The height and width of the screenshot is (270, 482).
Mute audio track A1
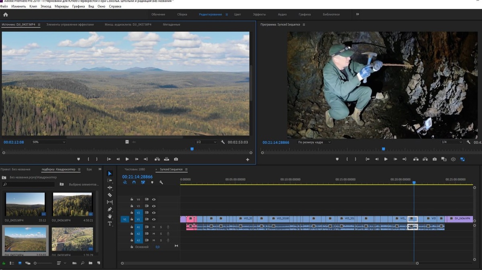coord(153,227)
